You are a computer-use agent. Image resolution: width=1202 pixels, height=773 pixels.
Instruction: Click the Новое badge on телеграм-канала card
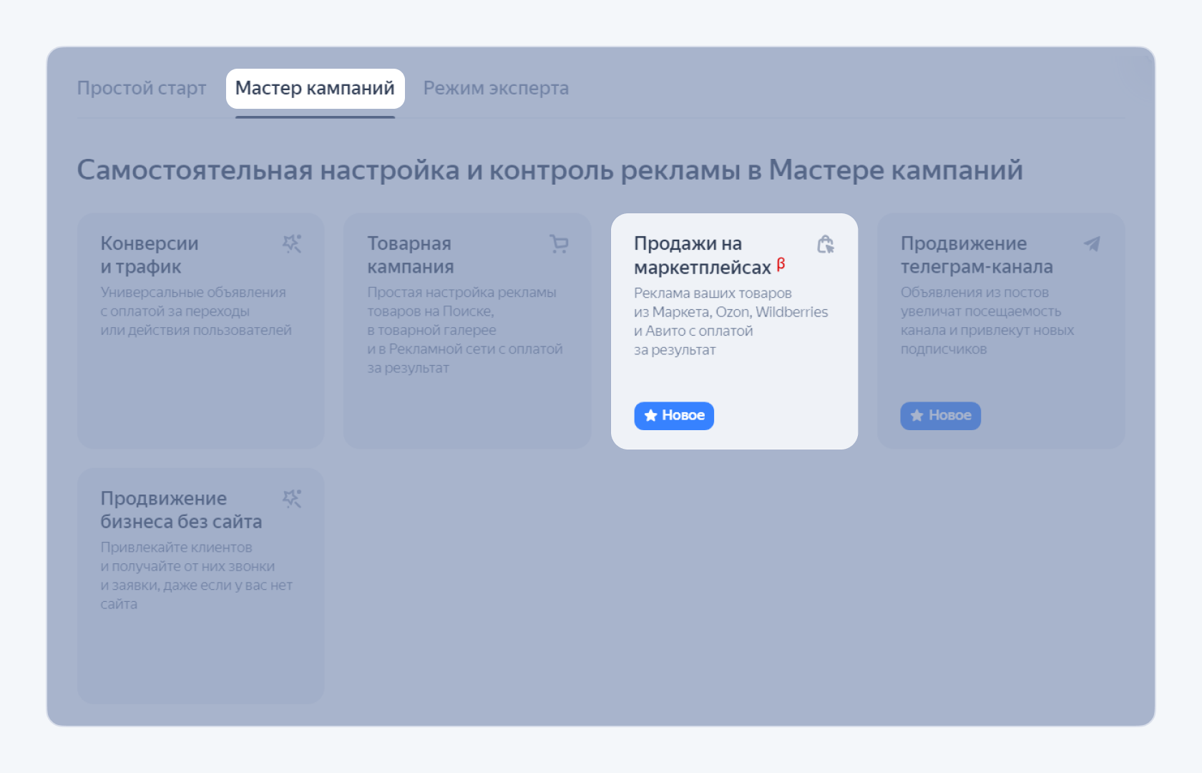939,415
